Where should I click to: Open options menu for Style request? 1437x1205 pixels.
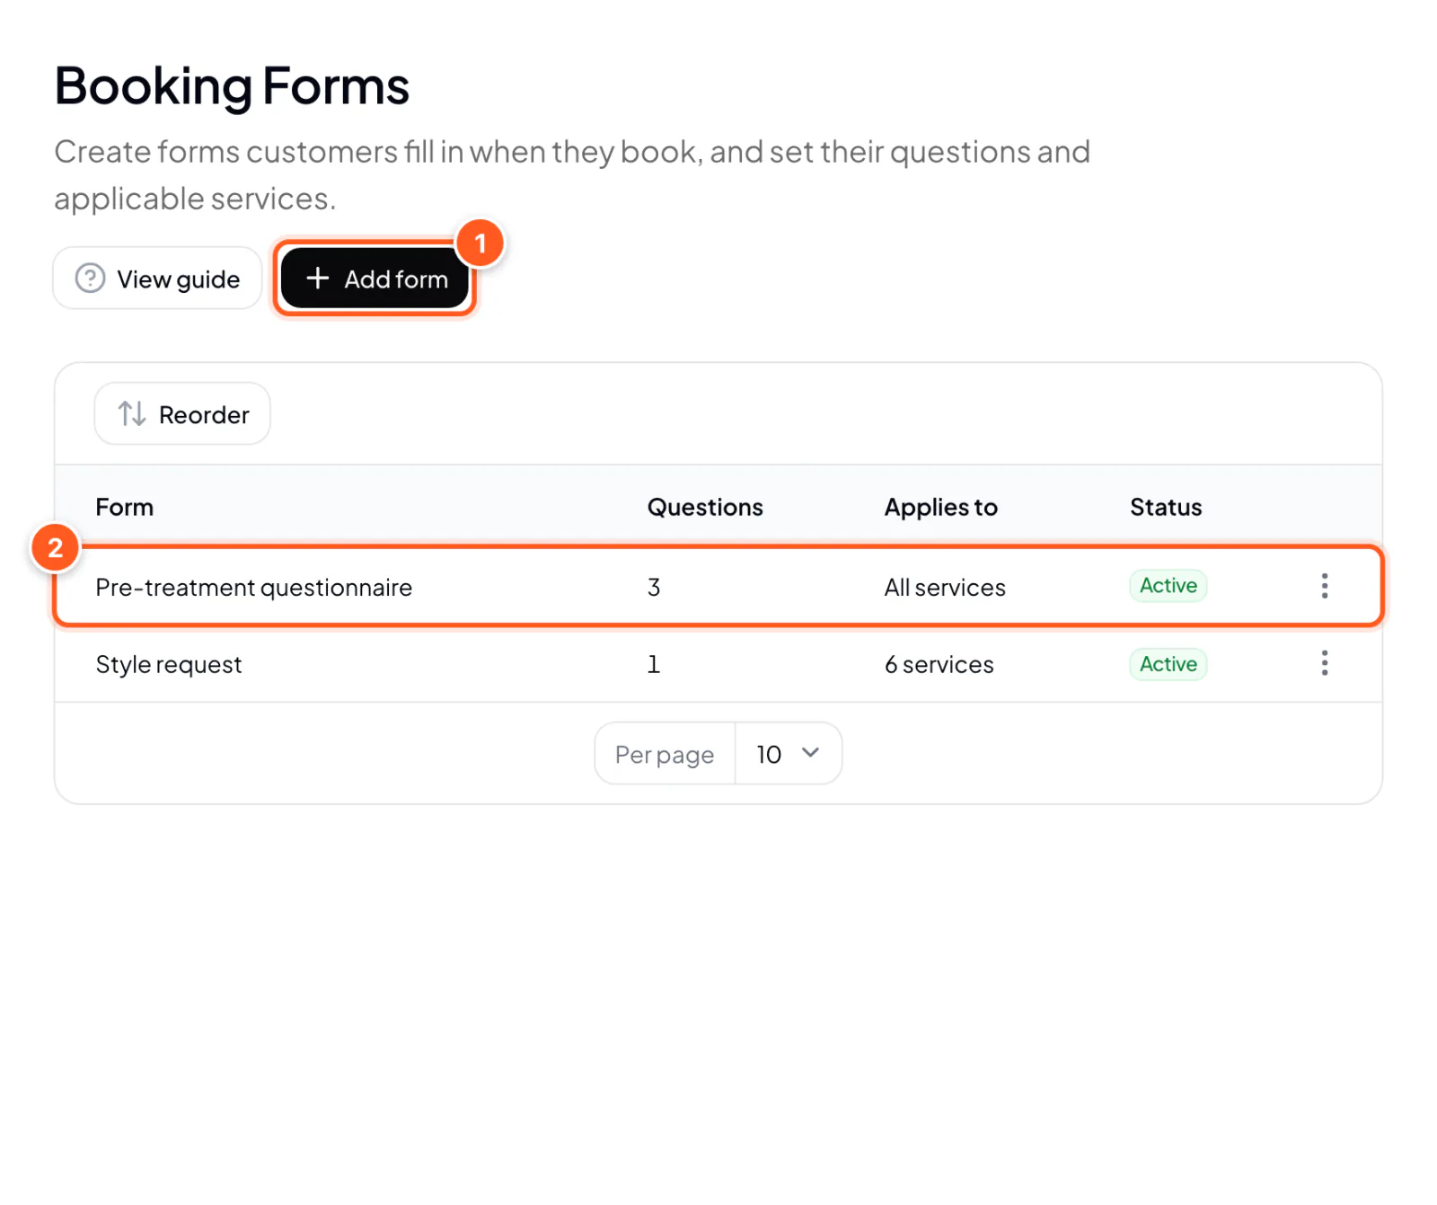pos(1324,663)
